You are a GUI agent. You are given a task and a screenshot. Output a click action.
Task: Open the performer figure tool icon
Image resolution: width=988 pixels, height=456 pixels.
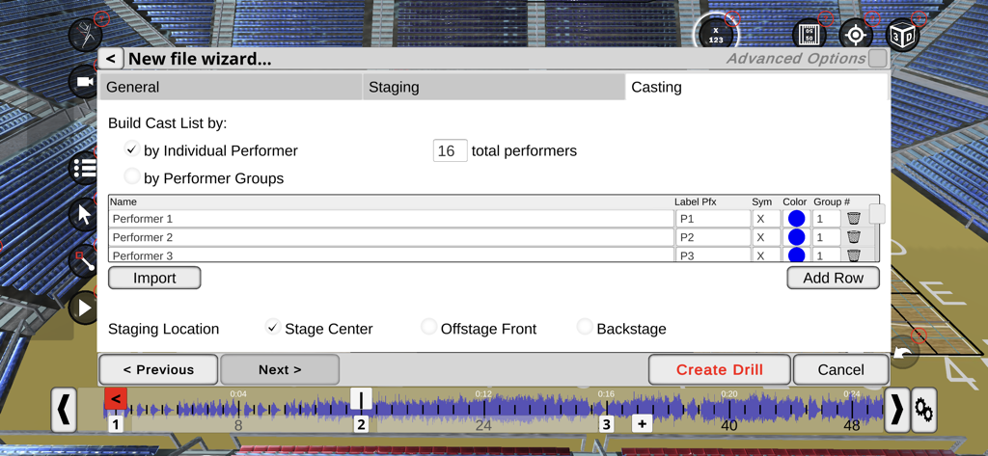[x=85, y=35]
